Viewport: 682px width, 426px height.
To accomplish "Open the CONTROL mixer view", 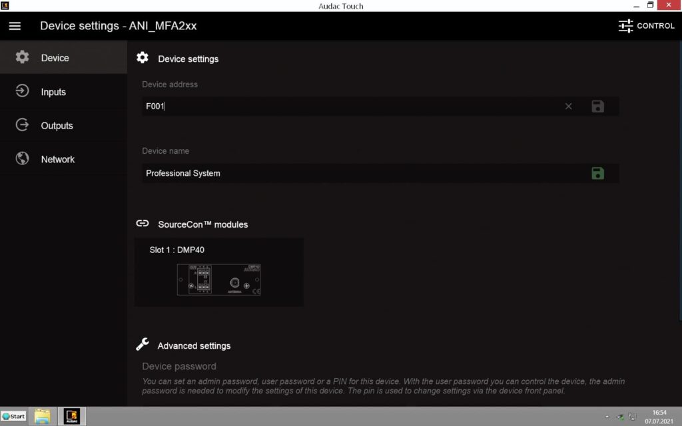I will click(646, 26).
